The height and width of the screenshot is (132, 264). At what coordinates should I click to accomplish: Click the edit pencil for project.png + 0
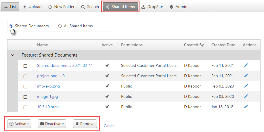click(246, 75)
